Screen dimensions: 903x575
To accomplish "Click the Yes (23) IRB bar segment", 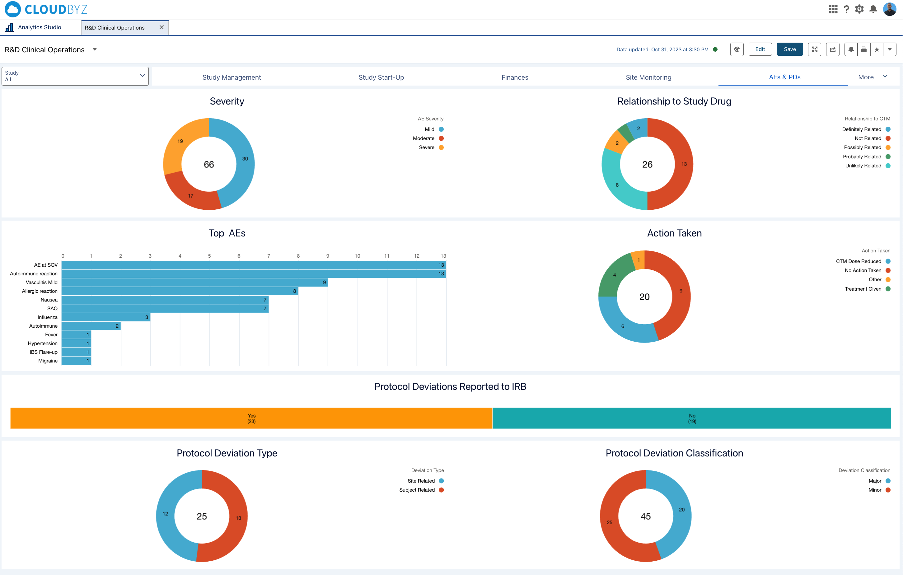I will tap(251, 418).
